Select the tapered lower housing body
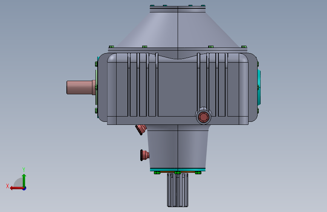 [x=178, y=146]
